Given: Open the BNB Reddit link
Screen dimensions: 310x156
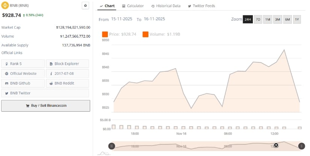Looking at the screenshot, I should (67, 83).
